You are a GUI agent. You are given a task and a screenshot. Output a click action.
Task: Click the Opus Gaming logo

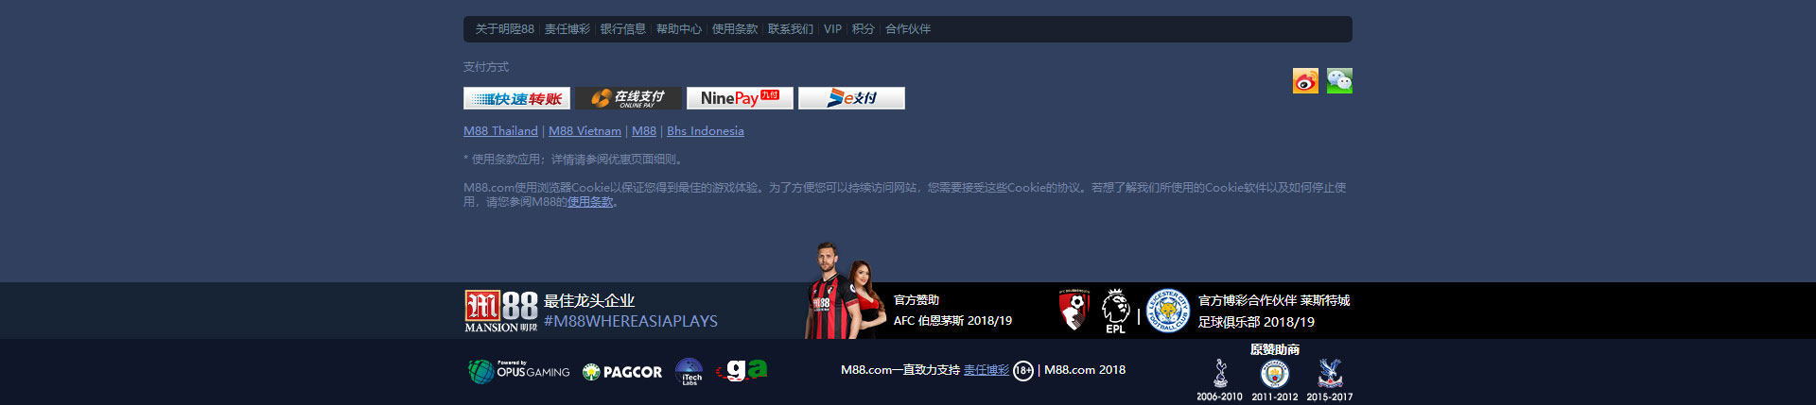[x=518, y=371]
